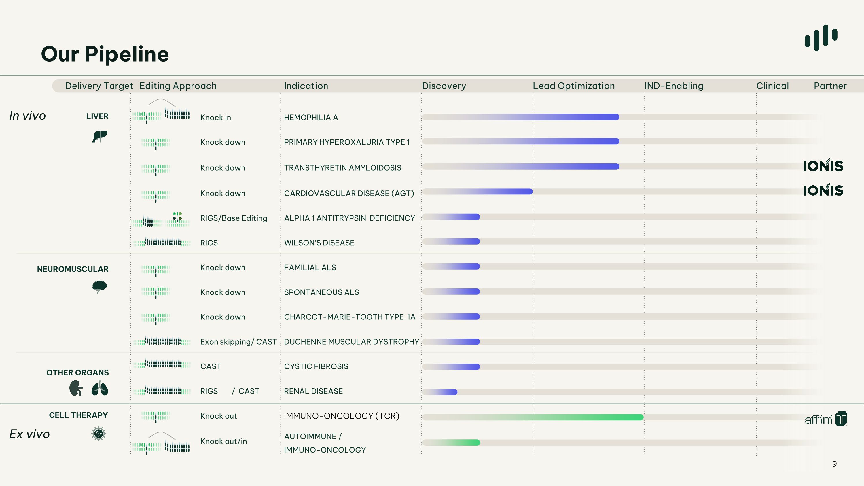Click the RIGS/CAST graphic for Renal Disease
The width and height of the screenshot is (864, 486).
point(162,391)
